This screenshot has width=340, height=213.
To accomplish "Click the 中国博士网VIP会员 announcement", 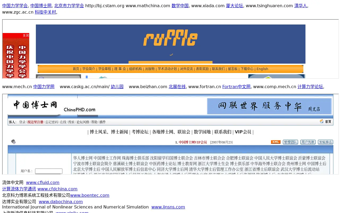I will (193, 142).
